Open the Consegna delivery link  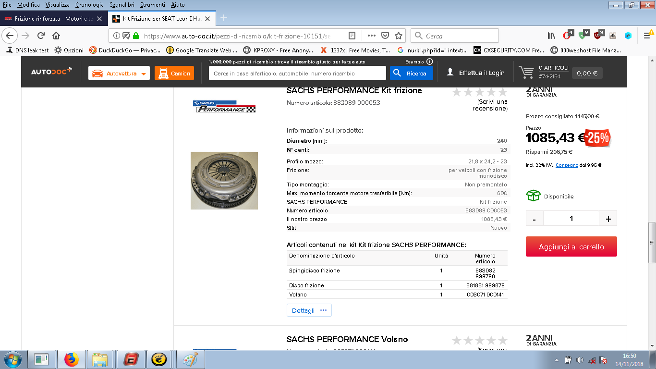click(567, 165)
